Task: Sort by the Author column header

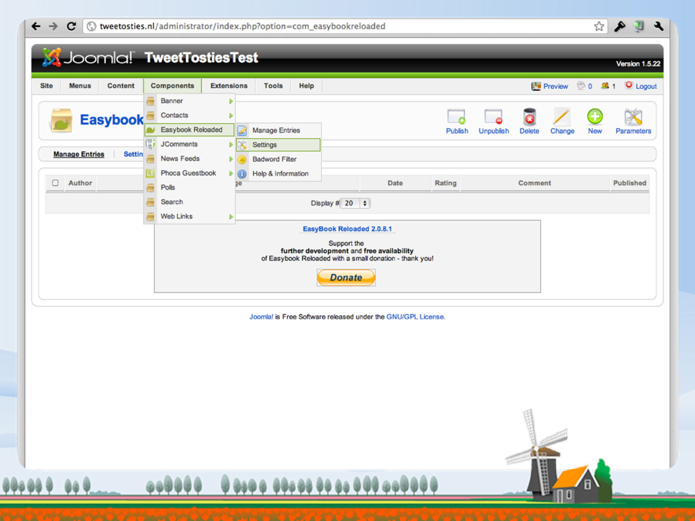Action: point(80,183)
